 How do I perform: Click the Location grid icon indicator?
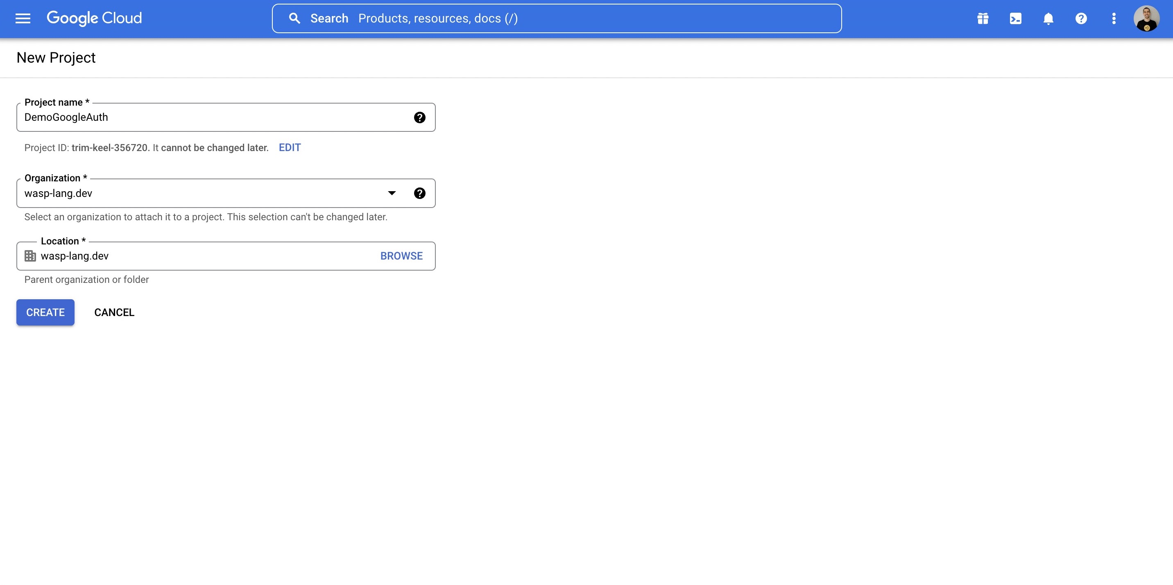pos(29,256)
